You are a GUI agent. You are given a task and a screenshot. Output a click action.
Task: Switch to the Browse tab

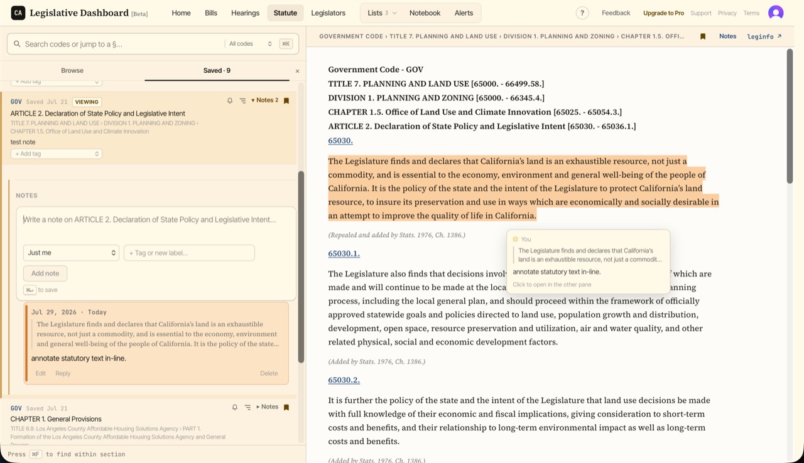click(72, 70)
